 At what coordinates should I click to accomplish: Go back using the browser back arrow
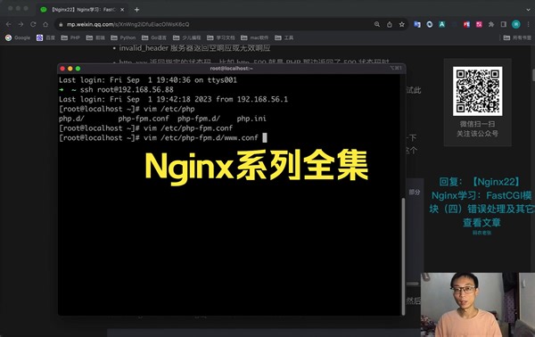point(9,24)
